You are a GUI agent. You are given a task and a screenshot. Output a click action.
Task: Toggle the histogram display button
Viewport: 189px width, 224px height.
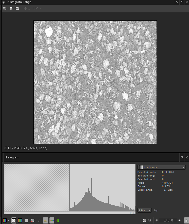(x=45, y=220)
